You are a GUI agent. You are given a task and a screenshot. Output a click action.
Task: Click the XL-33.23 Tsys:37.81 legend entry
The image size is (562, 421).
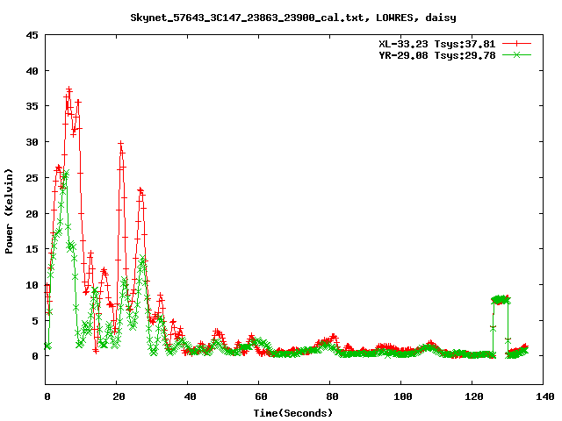pos(437,44)
